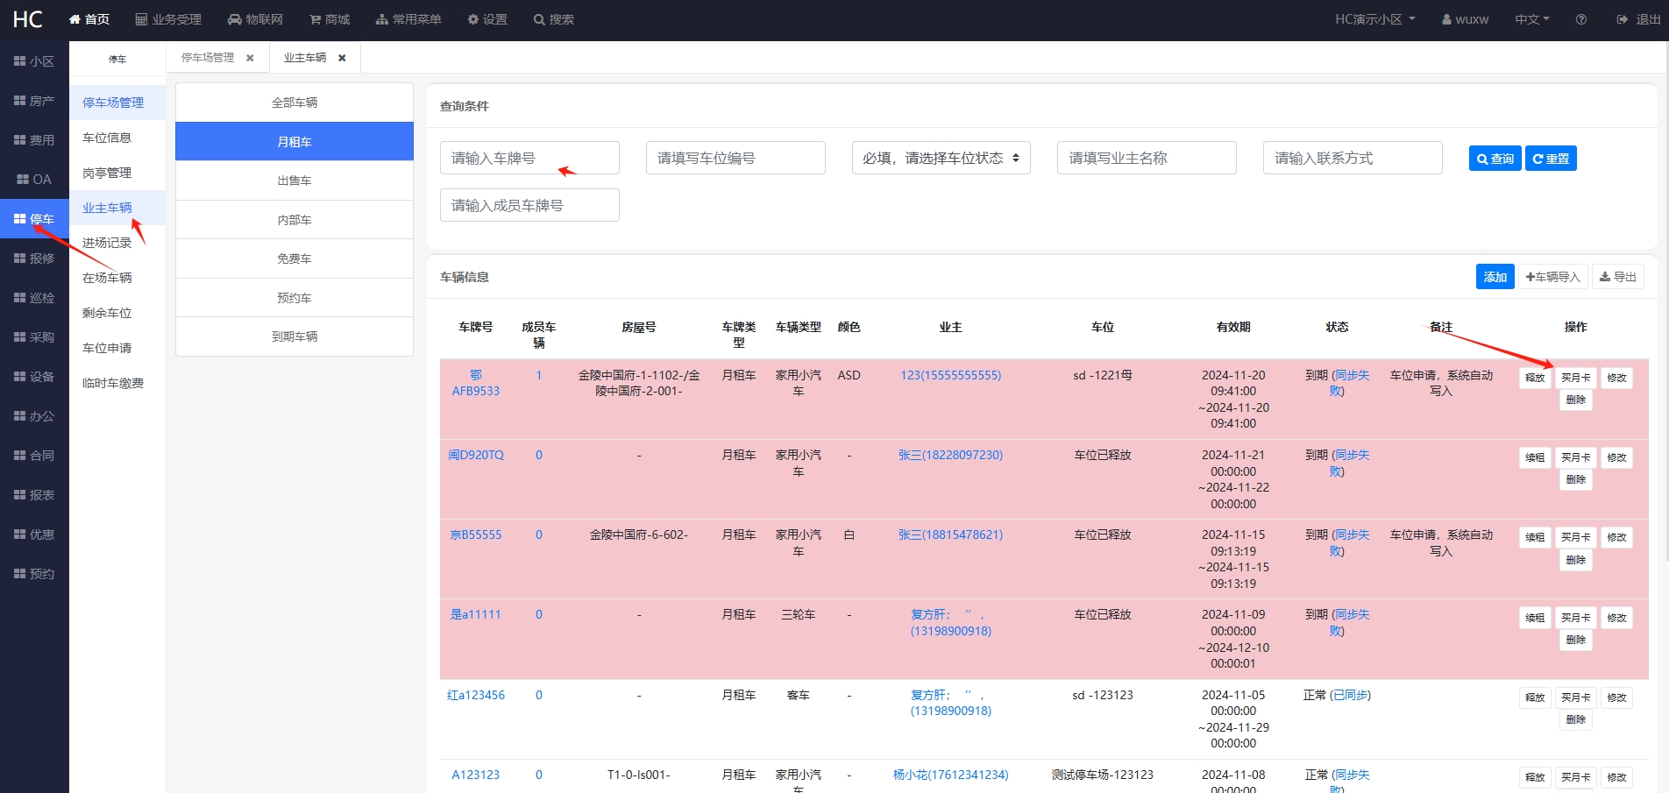Open the 商城 shopping cart menu
Viewport: 1669px width, 793px height.
[x=329, y=19]
